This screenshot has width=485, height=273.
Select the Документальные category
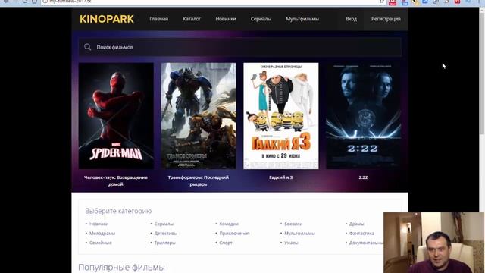coord(366,243)
